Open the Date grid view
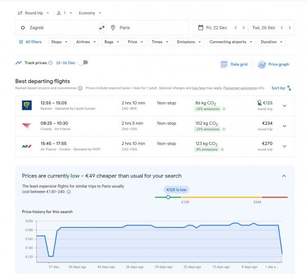Viewport: 307px width, 274px height. click(234, 64)
